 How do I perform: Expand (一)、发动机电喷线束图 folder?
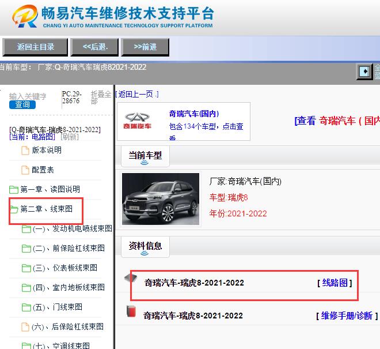[73, 228]
